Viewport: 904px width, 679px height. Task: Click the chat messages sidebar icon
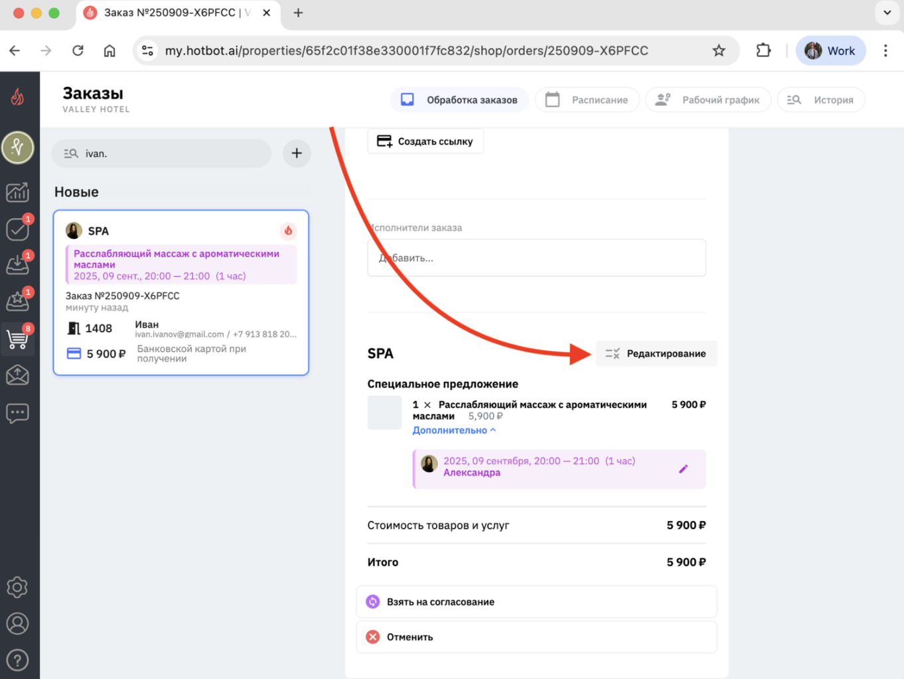tap(17, 413)
